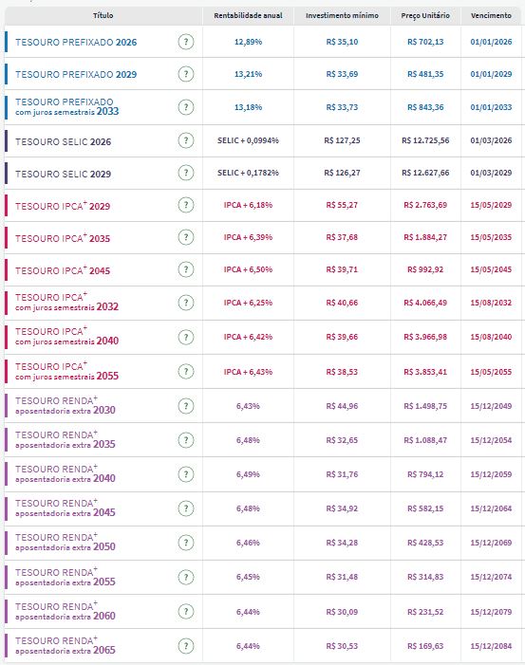525x665 pixels.
Task: Click the Investimento mínimo column header
Action: click(x=342, y=15)
